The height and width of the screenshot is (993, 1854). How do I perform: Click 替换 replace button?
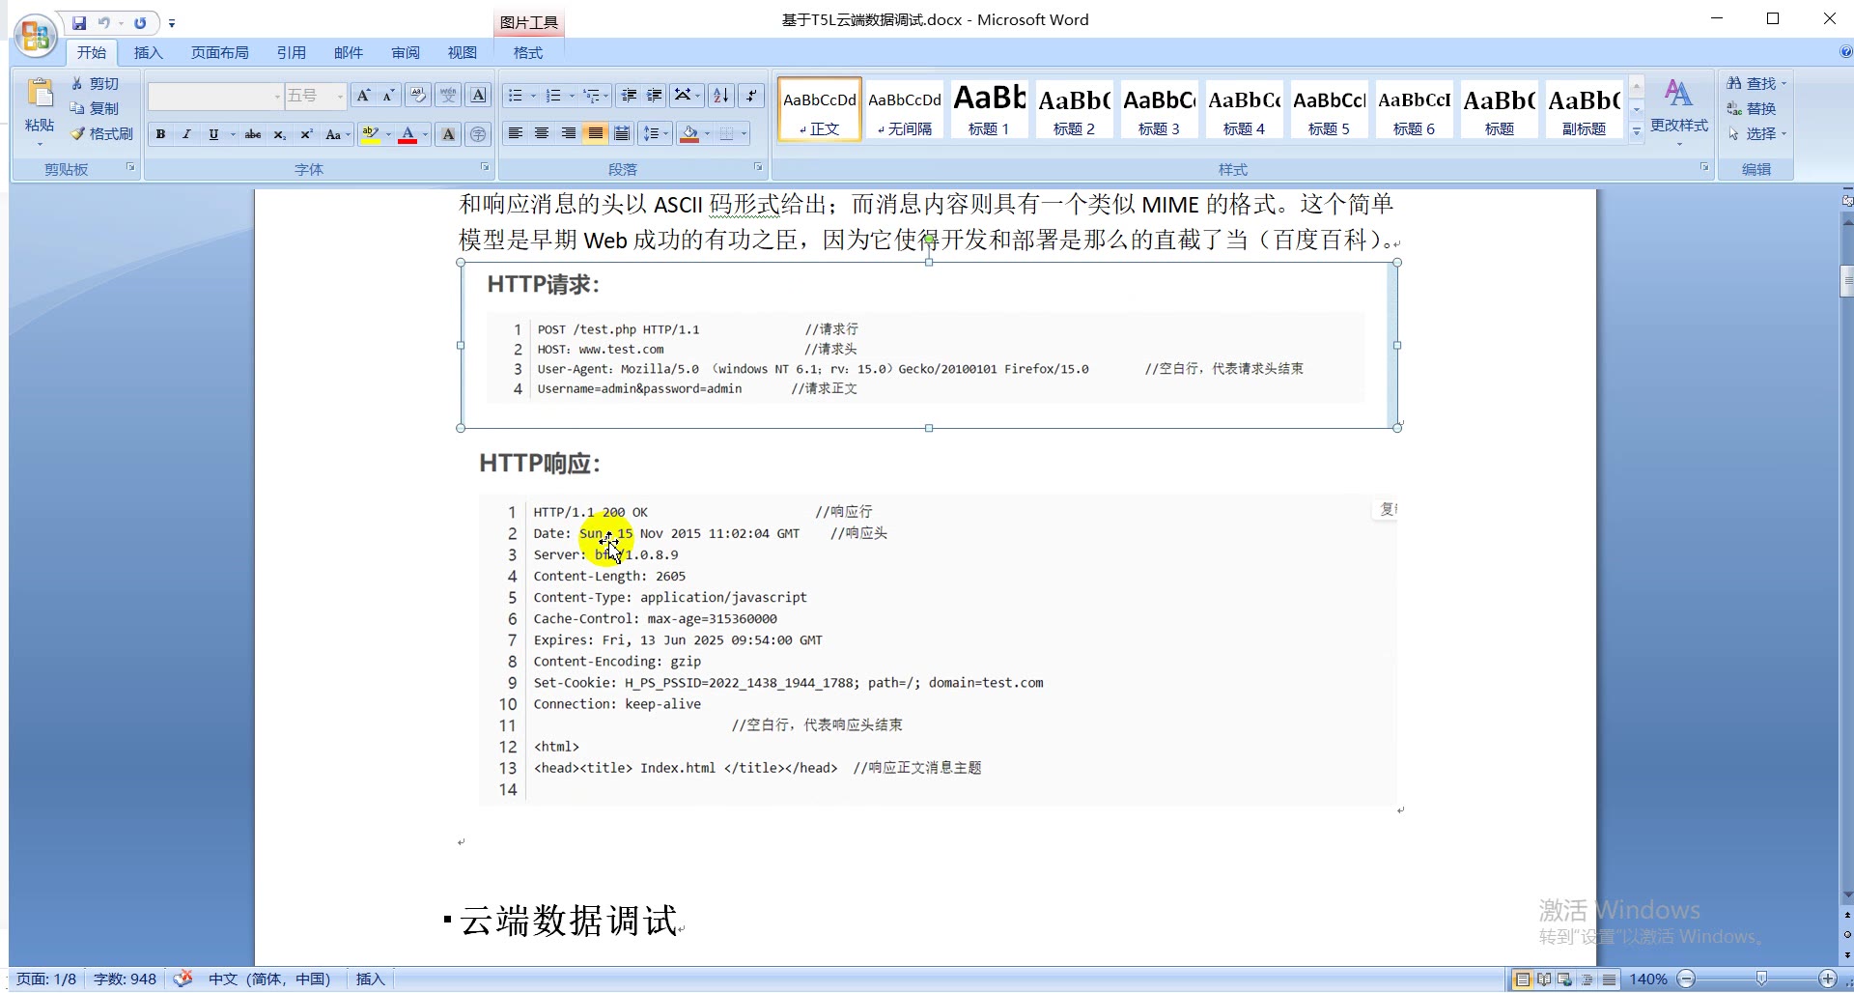pyautogui.click(x=1752, y=108)
